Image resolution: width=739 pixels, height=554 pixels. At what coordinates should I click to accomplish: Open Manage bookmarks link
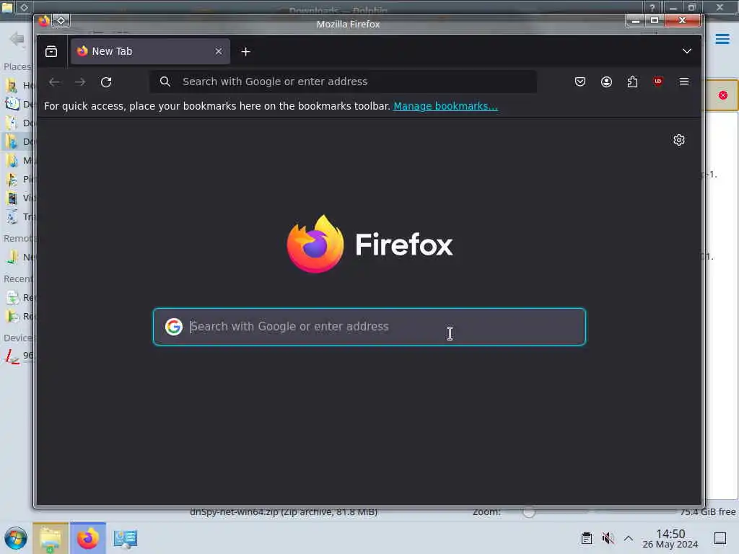click(445, 106)
